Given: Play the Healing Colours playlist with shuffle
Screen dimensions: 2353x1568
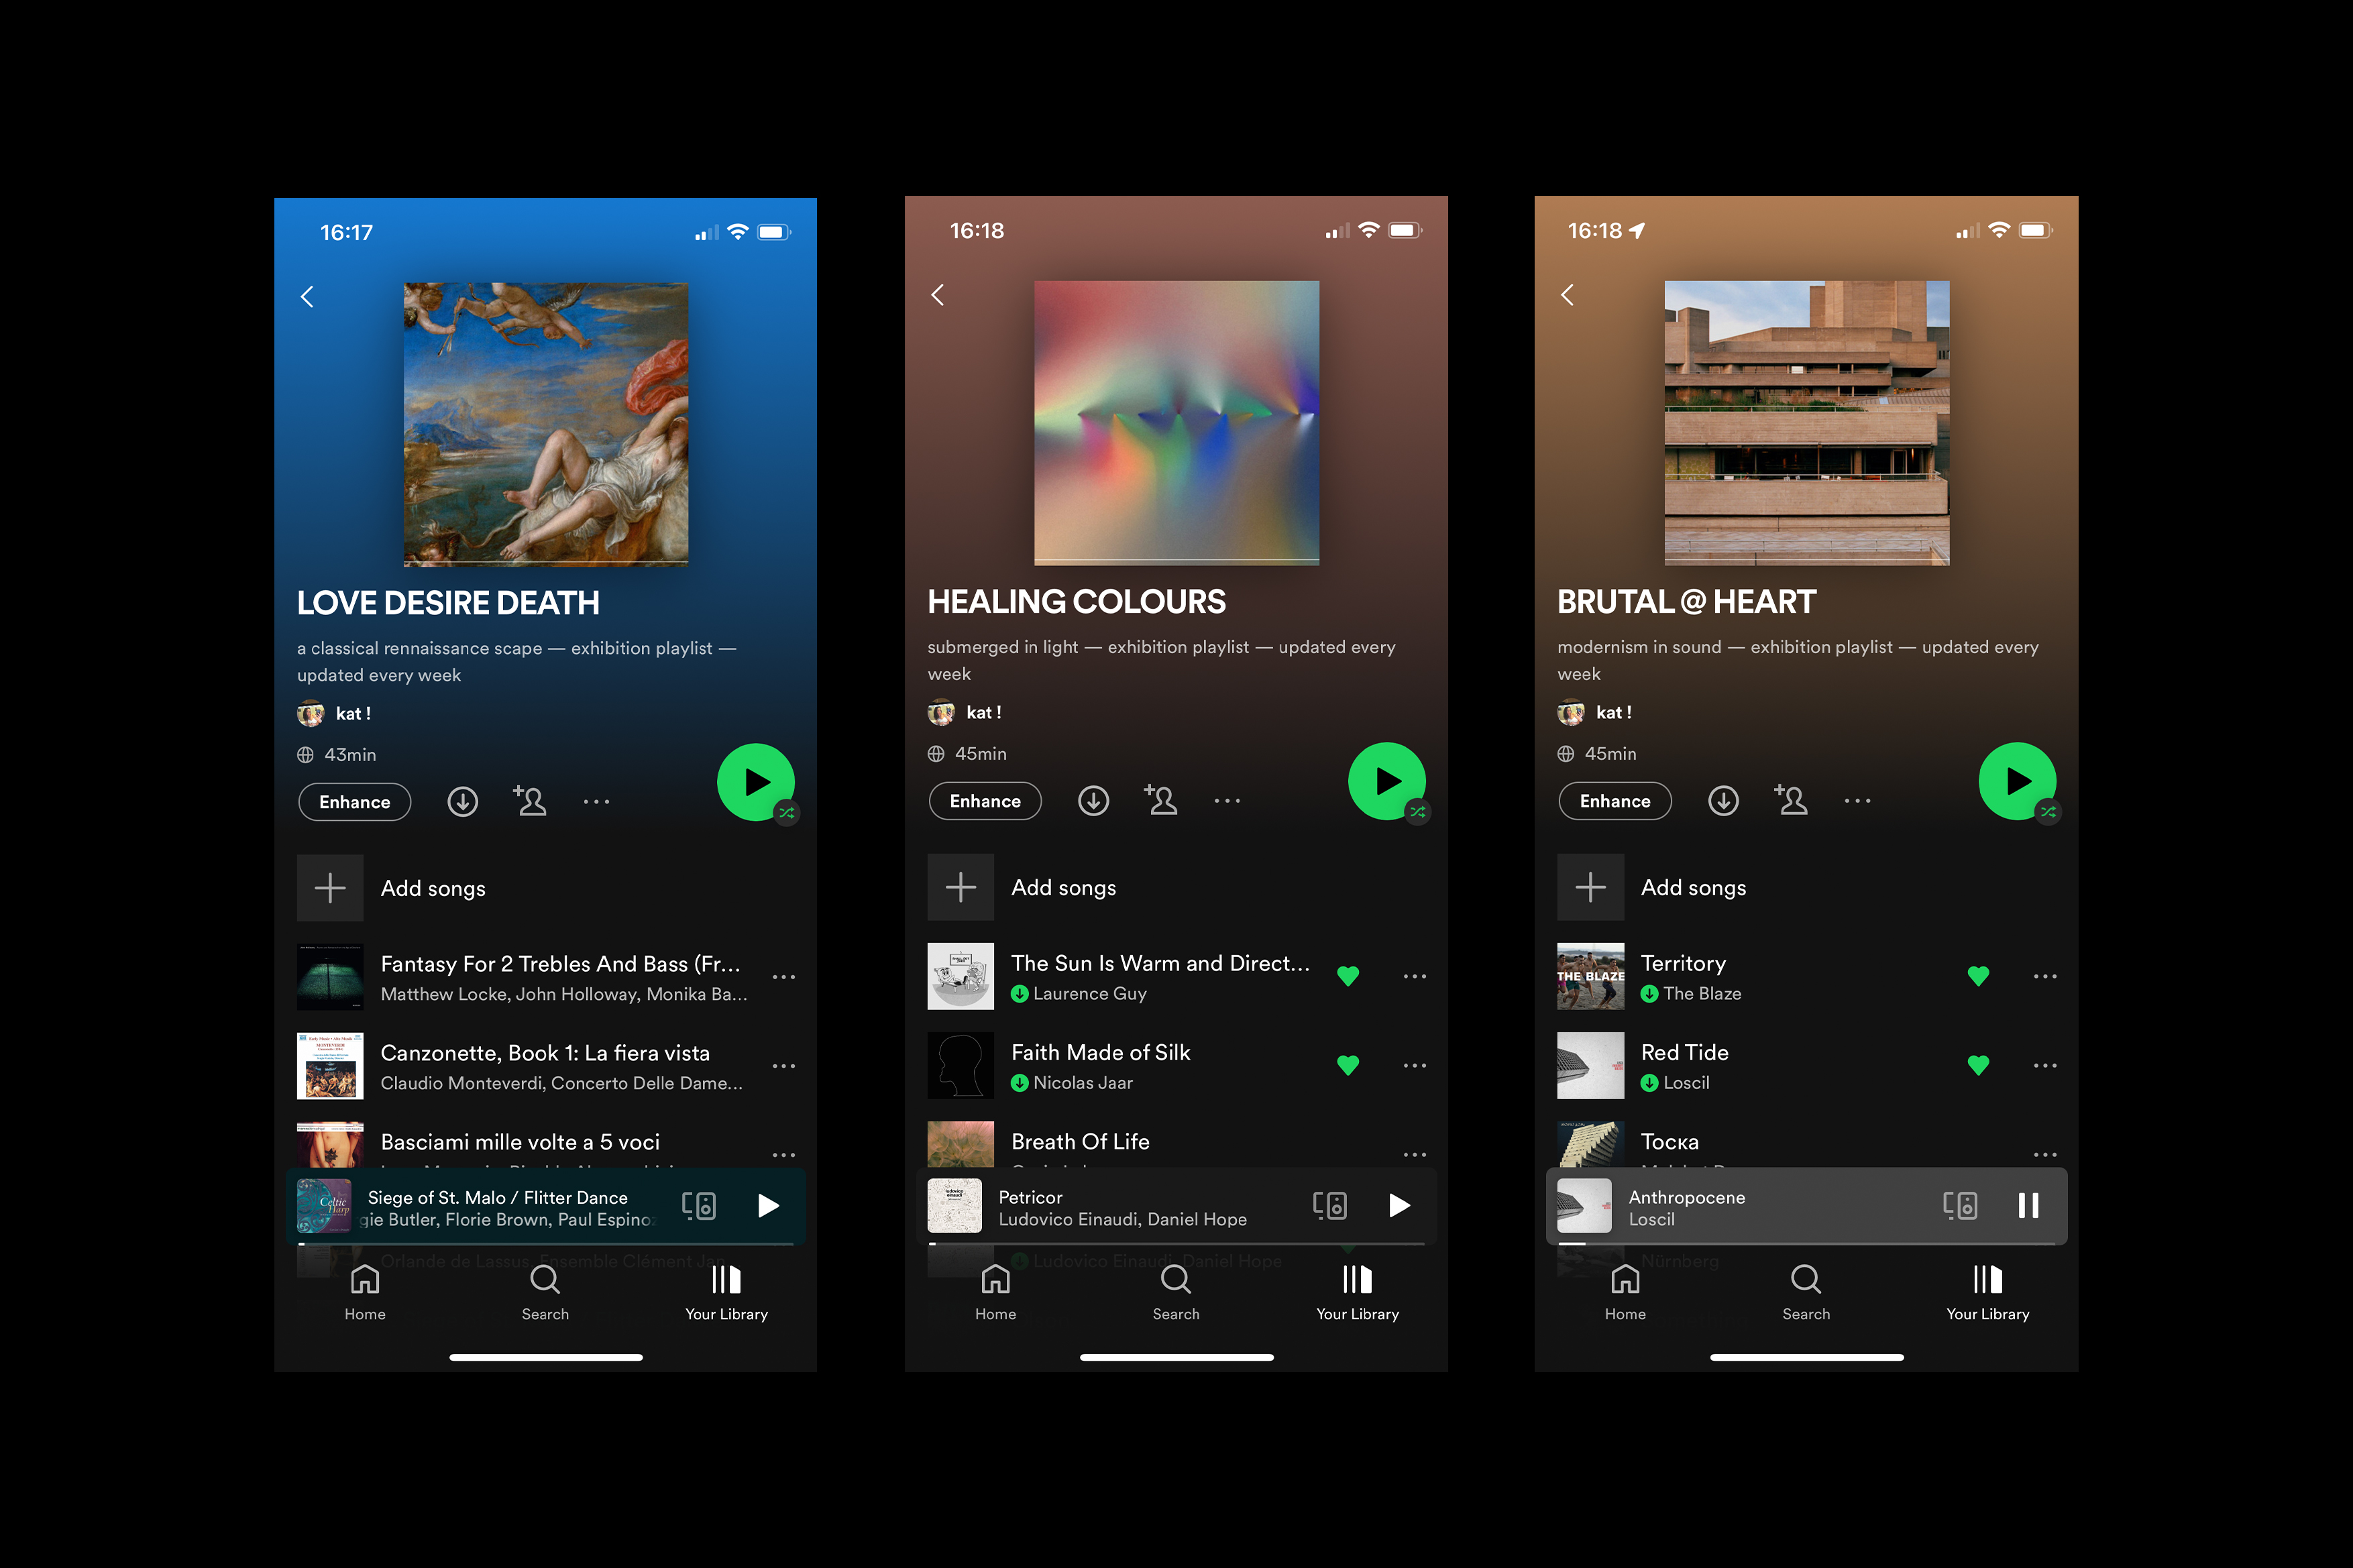Looking at the screenshot, I should pyautogui.click(x=1386, y=781).
